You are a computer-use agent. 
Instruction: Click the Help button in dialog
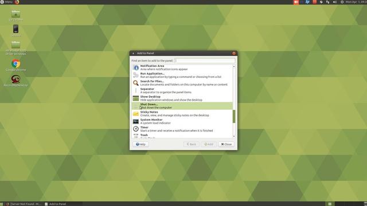coord(140,144)
